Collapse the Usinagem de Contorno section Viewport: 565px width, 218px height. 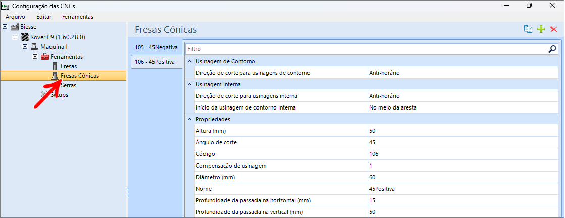[x=190, y=61]
